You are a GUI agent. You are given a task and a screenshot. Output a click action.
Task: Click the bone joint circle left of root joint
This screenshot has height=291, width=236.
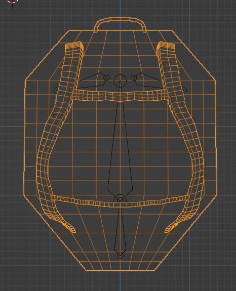click(106, 78)
